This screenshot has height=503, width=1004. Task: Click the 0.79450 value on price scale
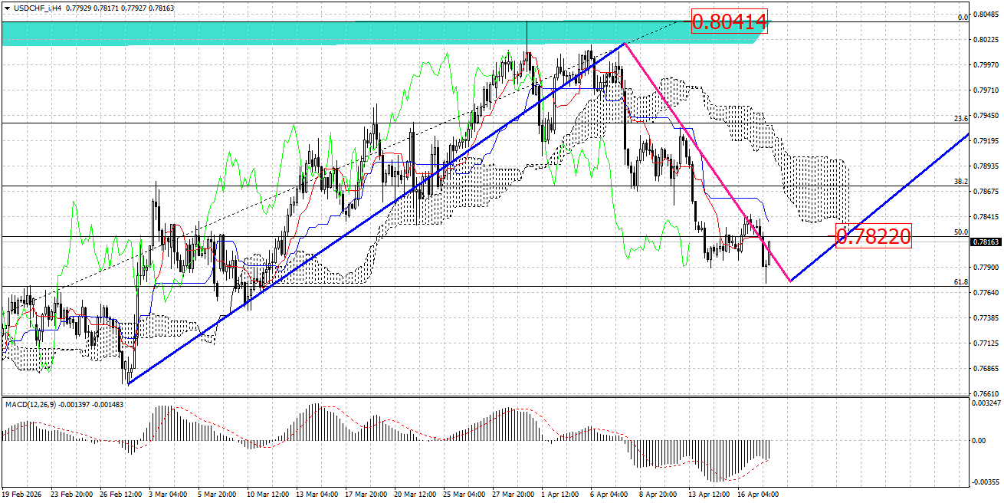(984, 116)
